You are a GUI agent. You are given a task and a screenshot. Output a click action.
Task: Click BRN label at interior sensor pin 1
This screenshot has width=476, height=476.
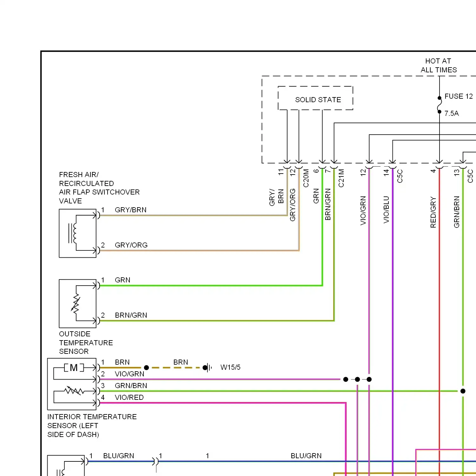(122, 362)
